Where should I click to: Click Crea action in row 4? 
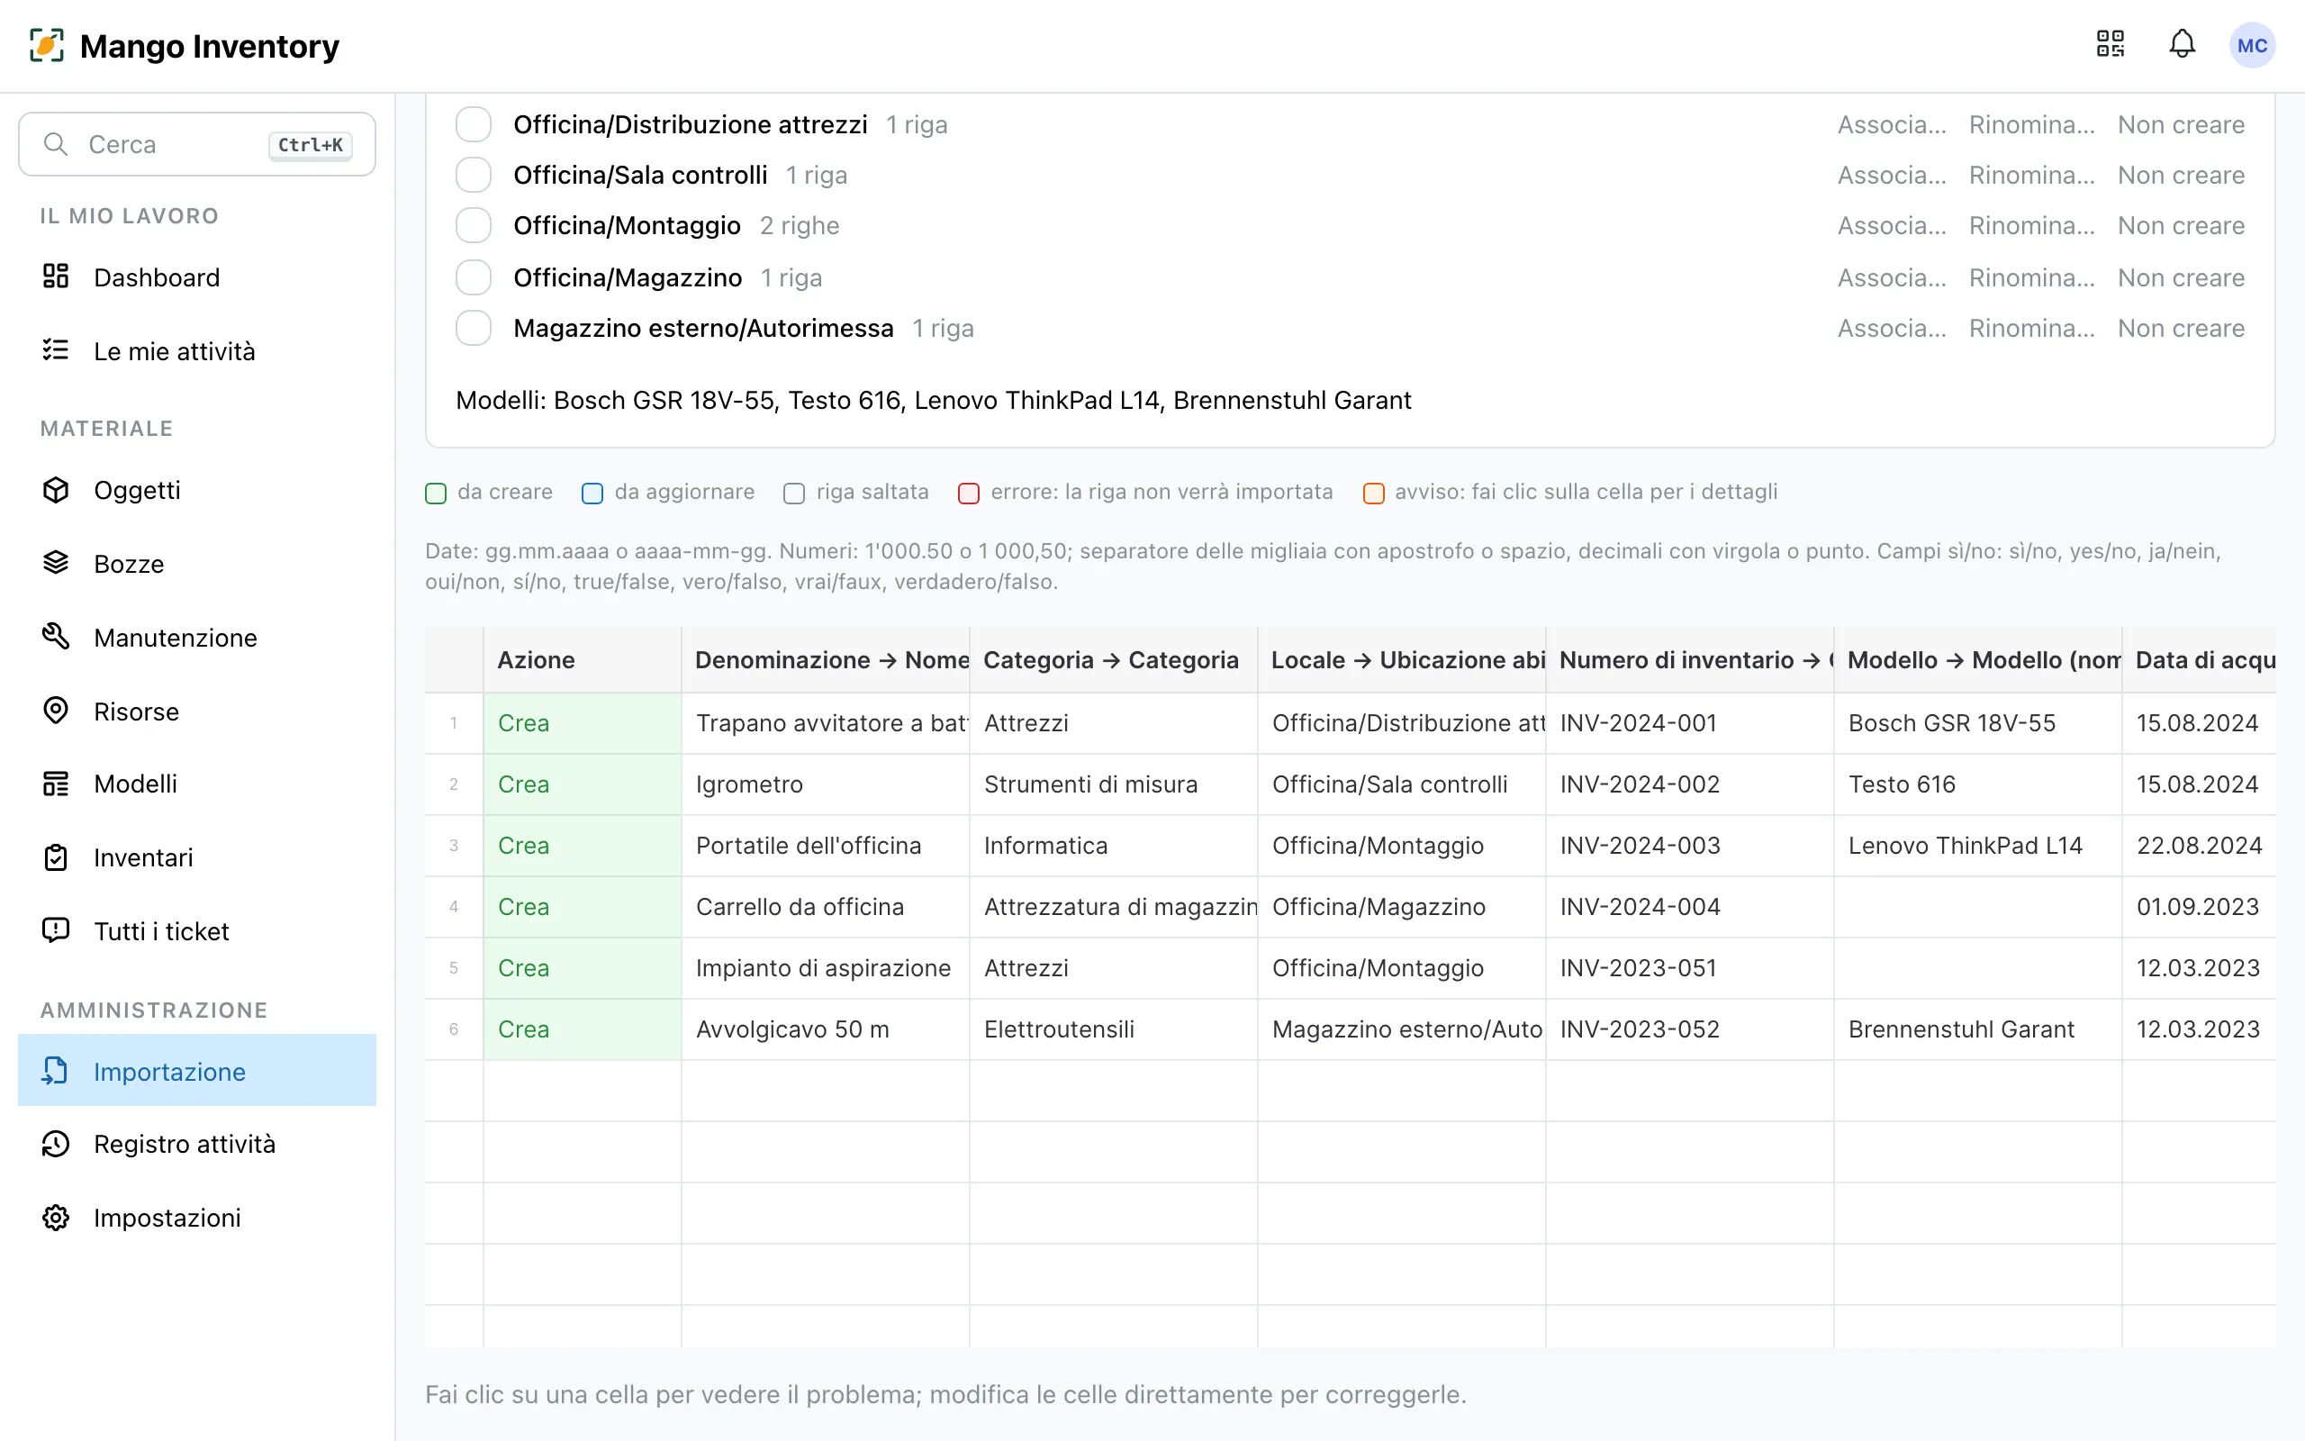tap(582, 906)
